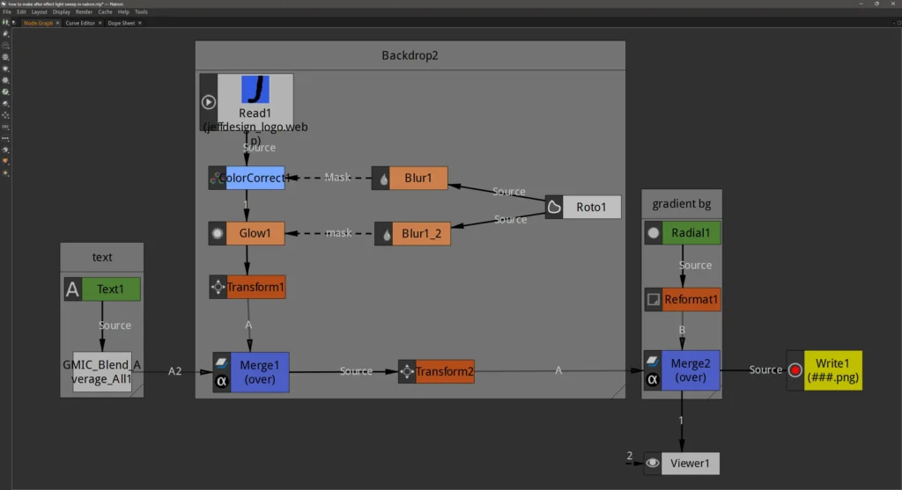Click the Radial1 node circle icon

[x=653, y=233]
